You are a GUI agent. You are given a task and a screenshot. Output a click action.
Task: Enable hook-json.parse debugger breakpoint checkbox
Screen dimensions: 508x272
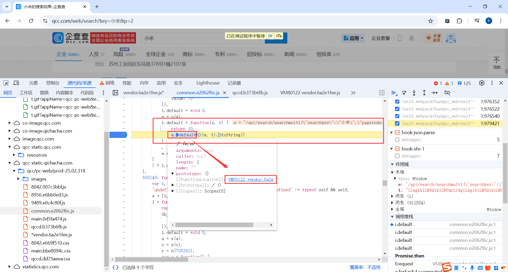[397, 140]
